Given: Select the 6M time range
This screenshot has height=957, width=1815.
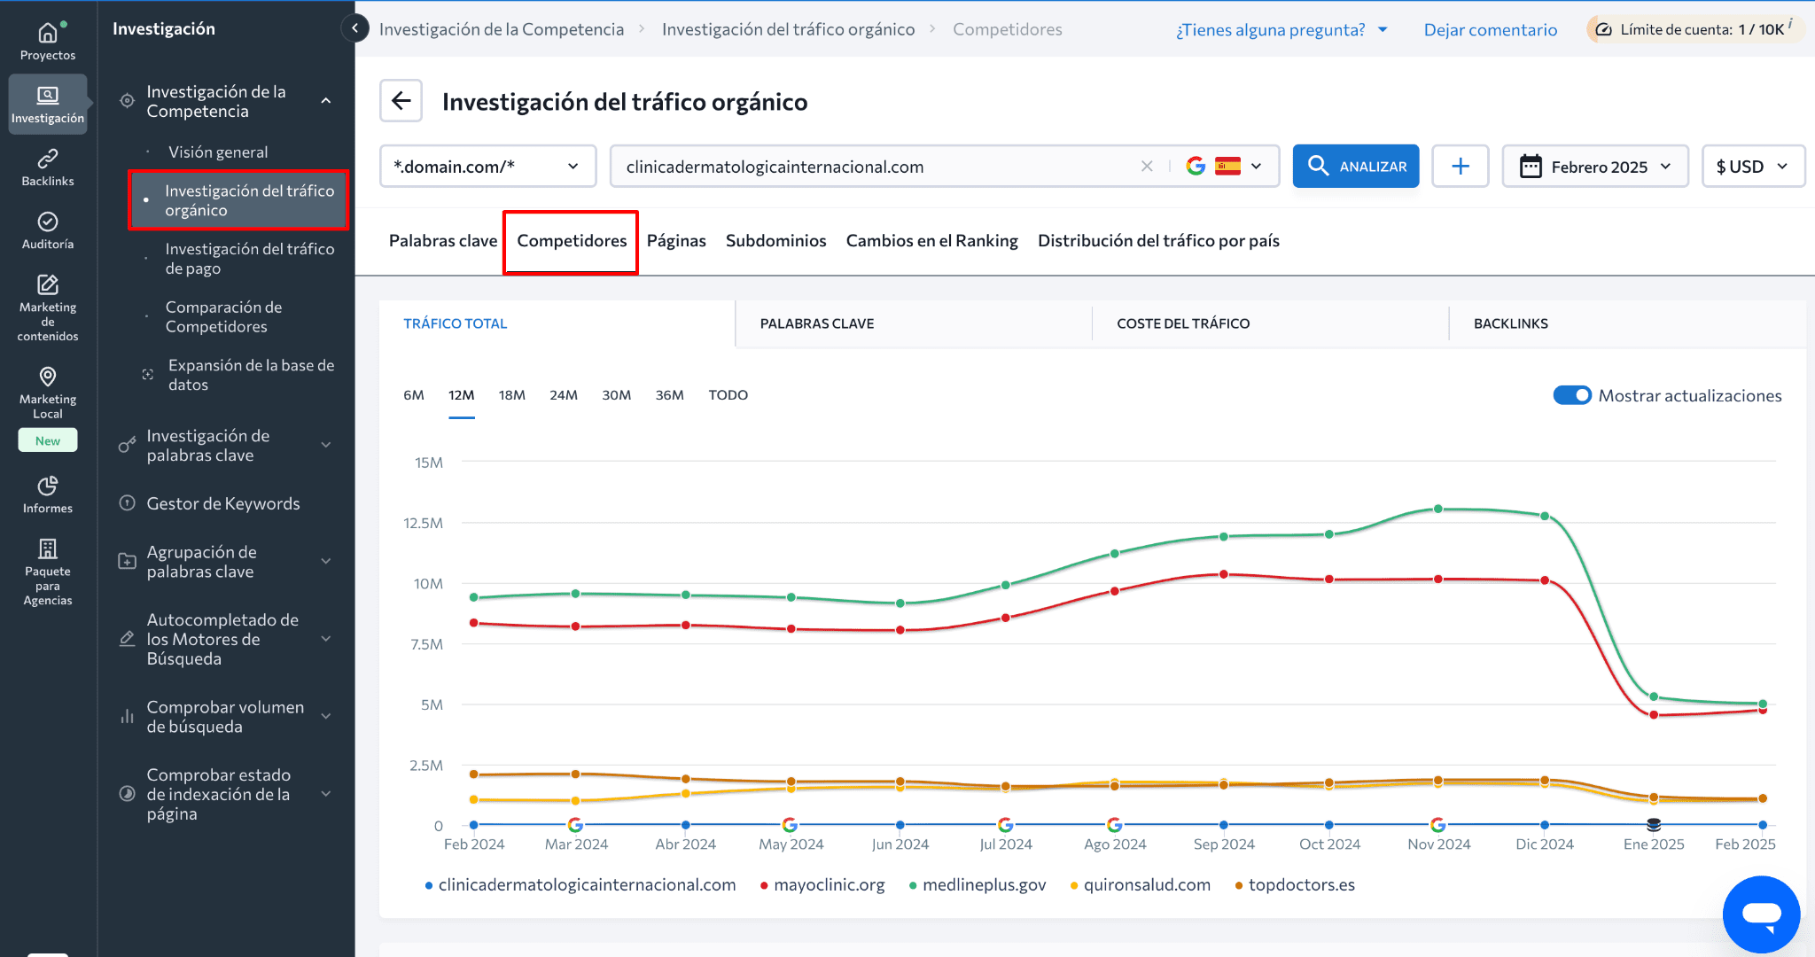Looking at the screenshot, I should (414, 395).
